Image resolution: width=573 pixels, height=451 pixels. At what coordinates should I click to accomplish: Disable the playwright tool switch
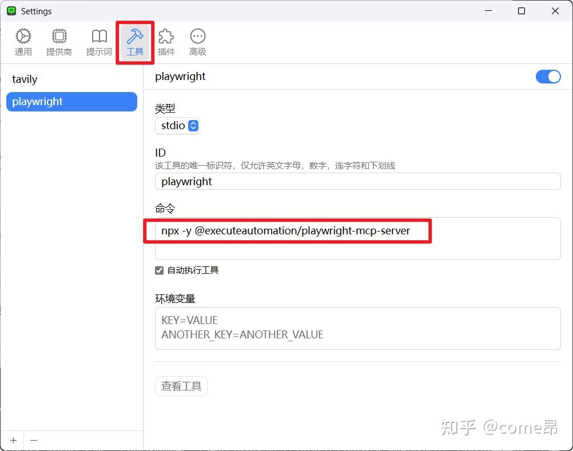click(548, 77)
